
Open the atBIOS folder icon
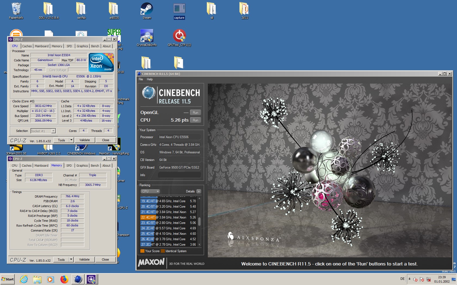tap(114, 11)
